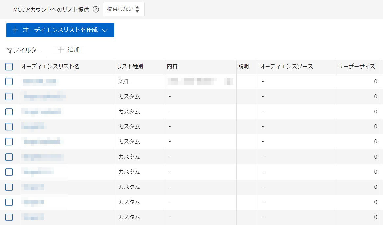Click the funnel フィルター icon
Screen dimensions: 383x225
point(10,50)
